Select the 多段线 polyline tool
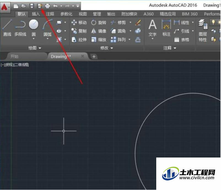Image resolution: width=221 pixels, height=190 pixels. (x=20, y=28)
